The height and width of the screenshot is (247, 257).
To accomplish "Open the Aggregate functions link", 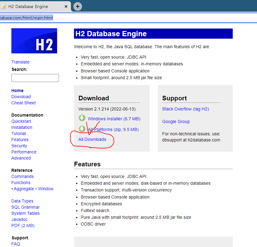I will pos(24,189).
